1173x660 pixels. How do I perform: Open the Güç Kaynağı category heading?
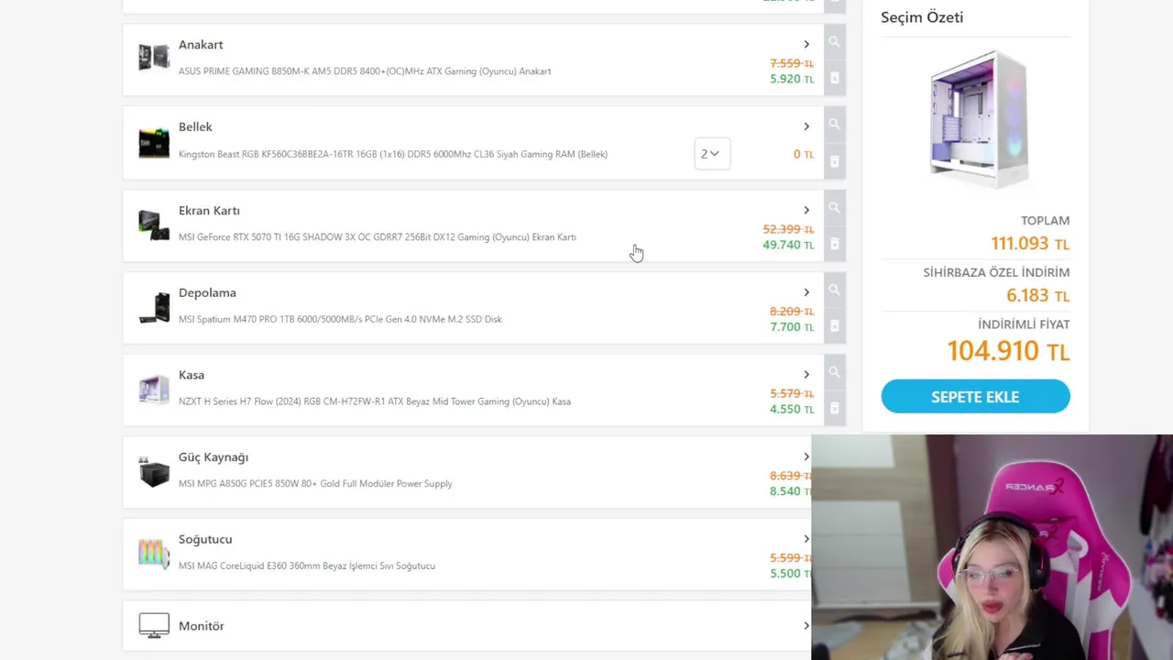pyautogui.click(x=214, y=456)
